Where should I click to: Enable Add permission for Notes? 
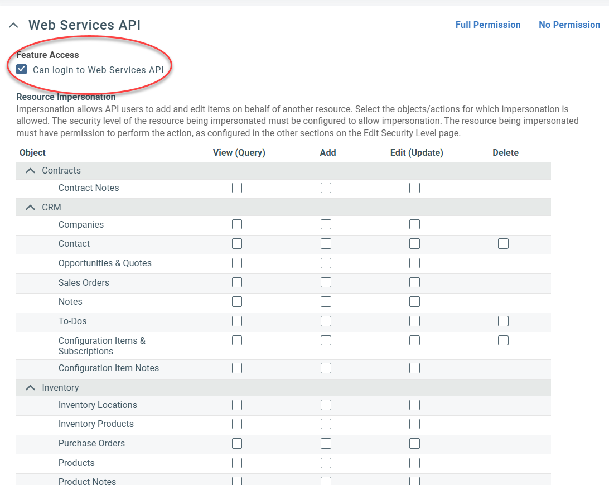click(326, 302)
